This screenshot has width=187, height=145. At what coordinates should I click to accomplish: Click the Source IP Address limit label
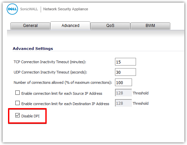[x=62, y=93]
